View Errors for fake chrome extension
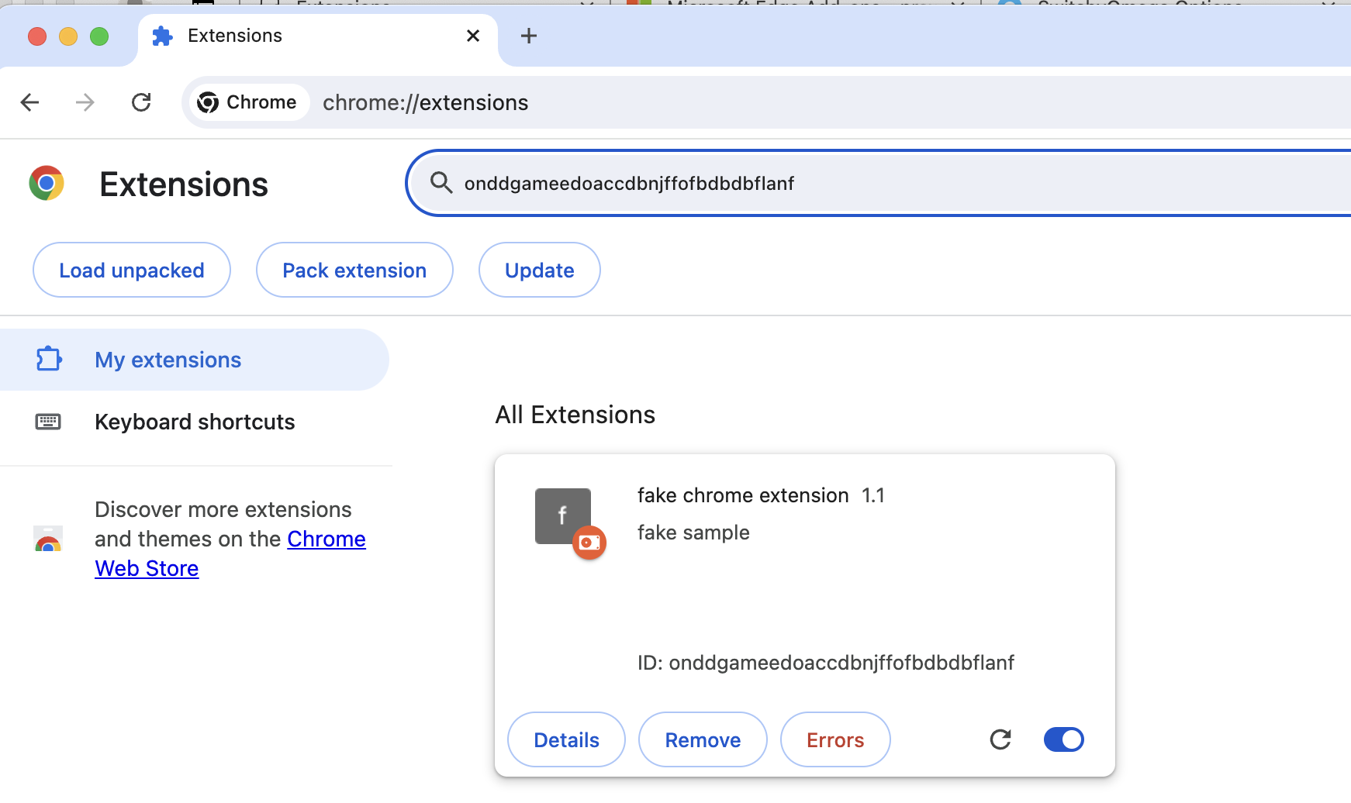The width and height of the screenshot is (1351, 803). tap(835, 739)
